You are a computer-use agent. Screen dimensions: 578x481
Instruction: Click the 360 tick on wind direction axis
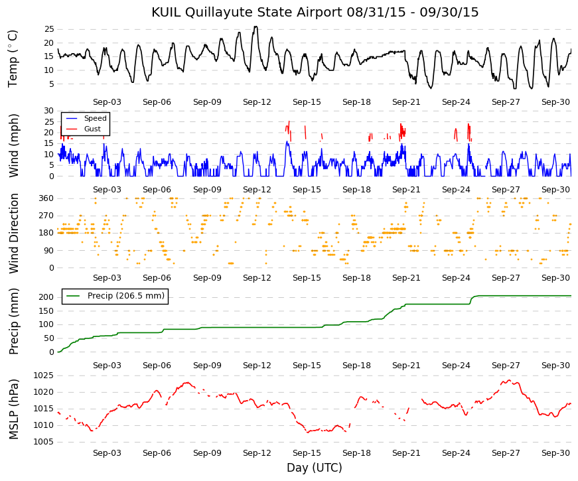point(46,198)
